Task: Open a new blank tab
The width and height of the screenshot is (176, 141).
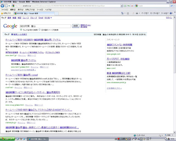Action: pyautogui.click(x=57, y=13)
